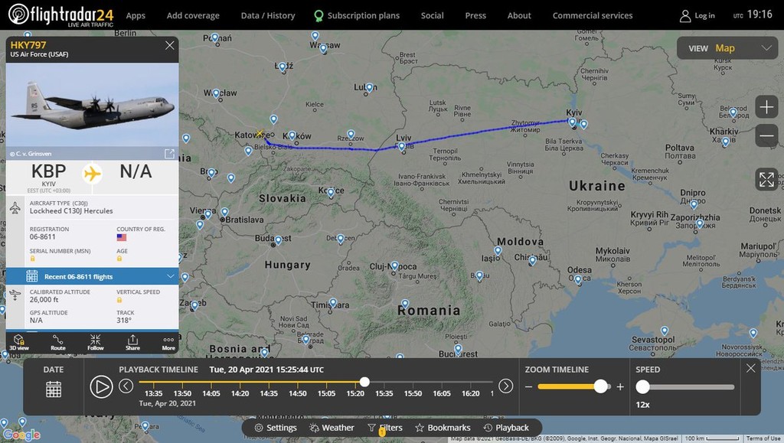Screen dimensions: 784x443
Task: Adjust the Zoom Timeline slider handle
Action: click(x=600, y=386)
